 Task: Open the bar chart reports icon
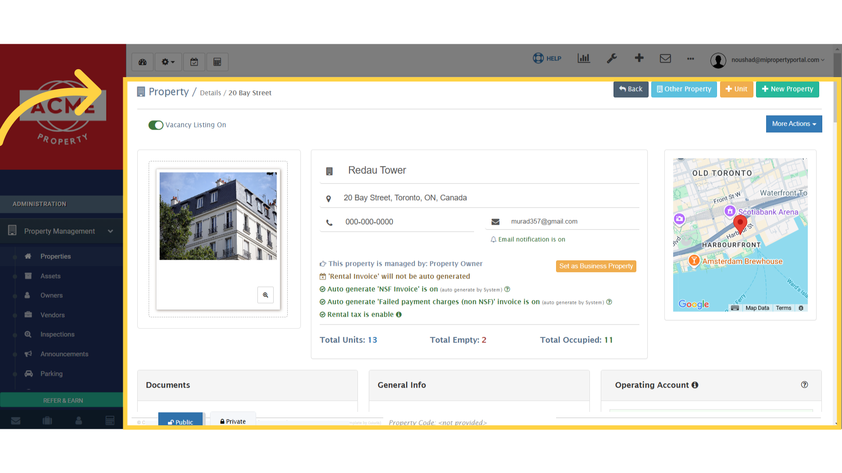[x=584, y=58]
